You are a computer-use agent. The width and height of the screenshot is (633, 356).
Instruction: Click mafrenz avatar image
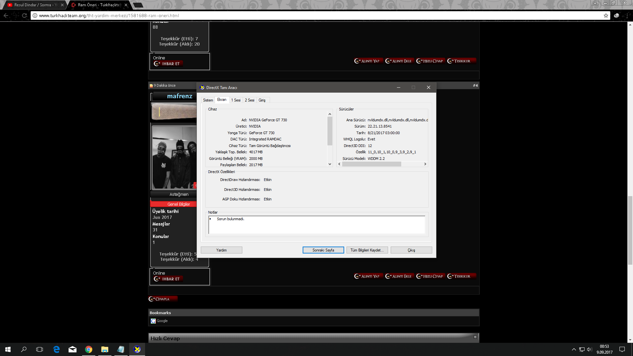(x=174, y=158)
